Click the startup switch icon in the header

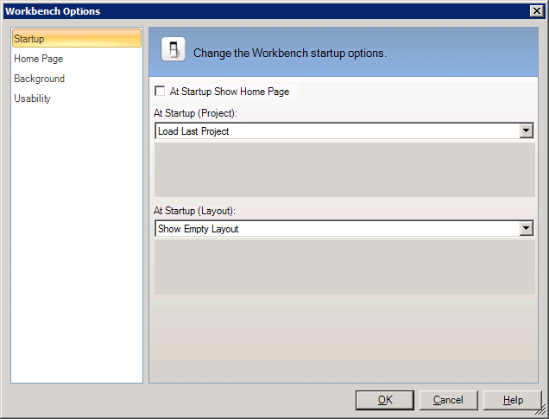[174, 52]
